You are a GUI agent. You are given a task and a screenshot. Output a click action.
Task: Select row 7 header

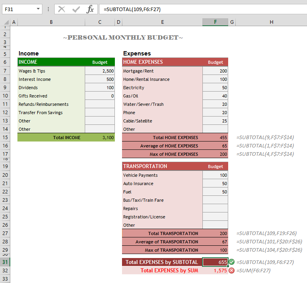pyautogui.click(x=5, y=71)
